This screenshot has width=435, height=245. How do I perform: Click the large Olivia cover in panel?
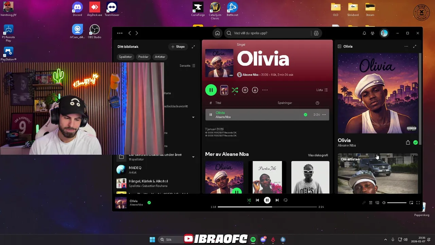click(378, 93)
